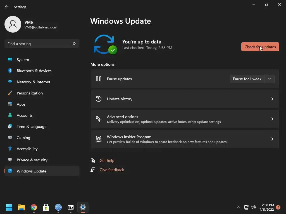Viewport: 286px width, 214px height.
Task: Open the Get help link
Action: click(107, 160)
